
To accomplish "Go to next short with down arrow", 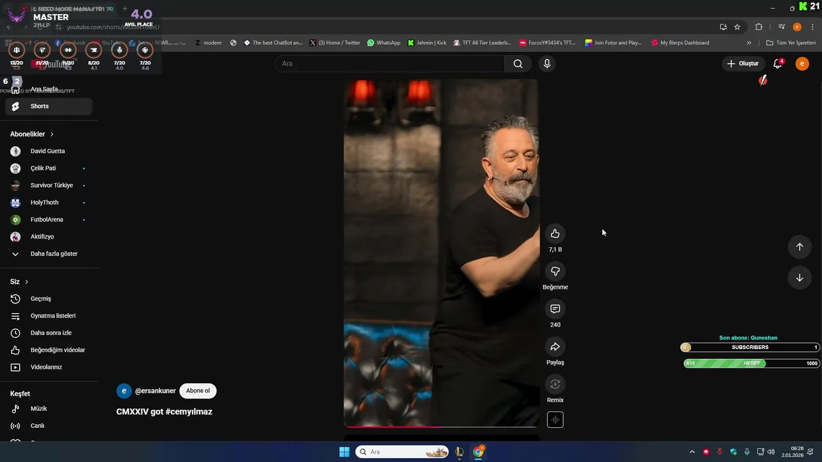I will click(800, 278).
